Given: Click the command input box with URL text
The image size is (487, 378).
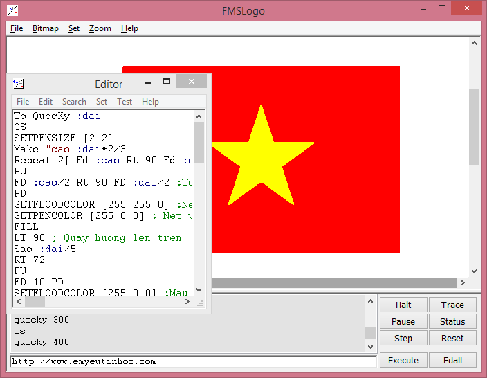Looking at the screenshot, I should click(194, 361).
